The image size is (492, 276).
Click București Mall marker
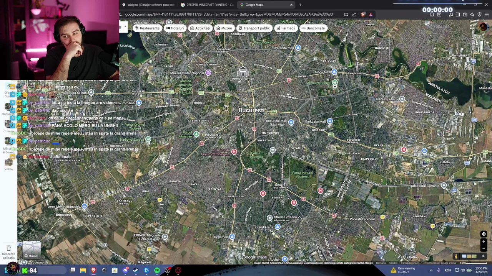(x=291, y=122)
